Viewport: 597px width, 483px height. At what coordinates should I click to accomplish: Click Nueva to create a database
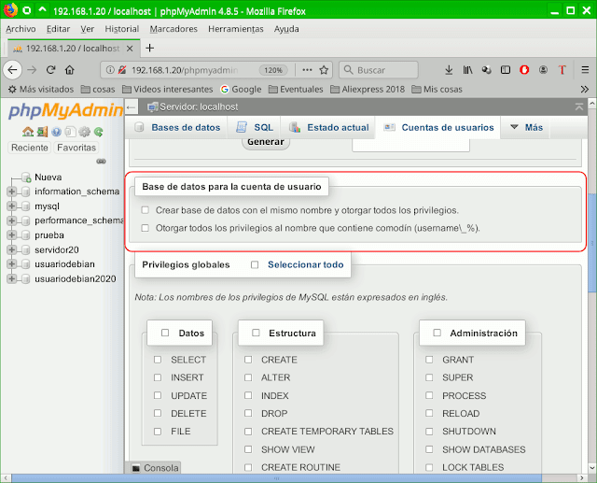[x=48, y=178]
